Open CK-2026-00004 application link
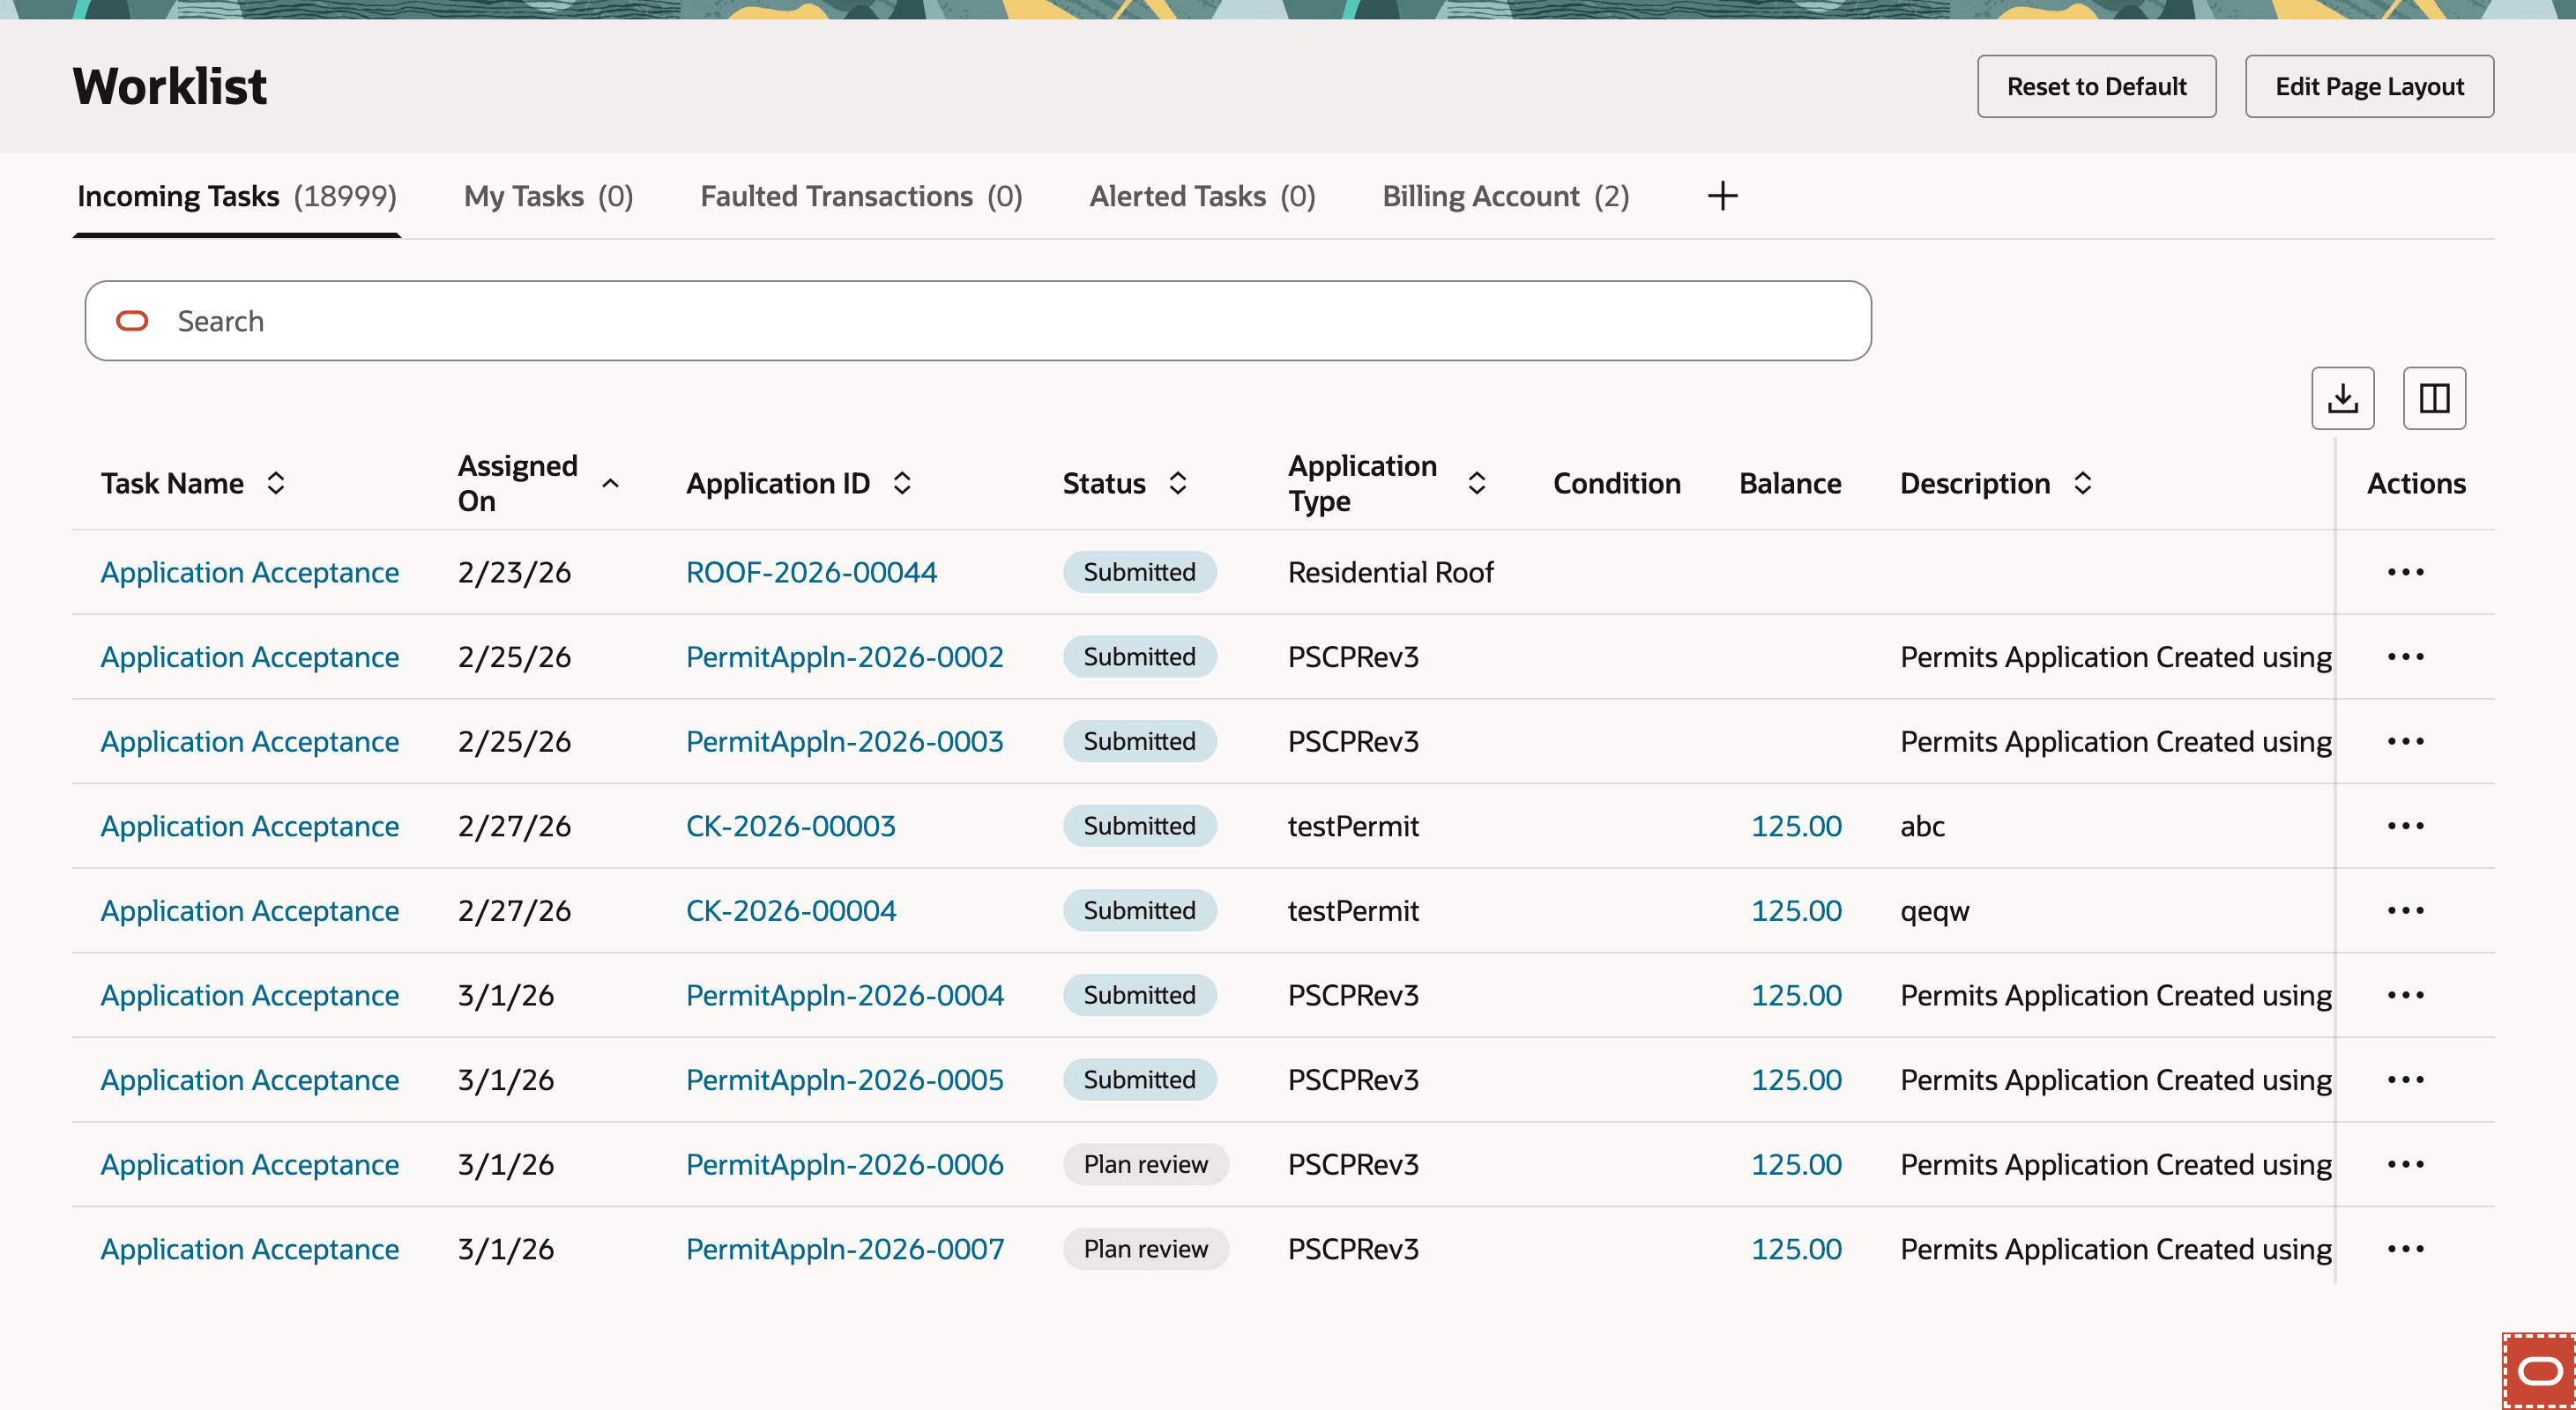 (x=790, y=910)
